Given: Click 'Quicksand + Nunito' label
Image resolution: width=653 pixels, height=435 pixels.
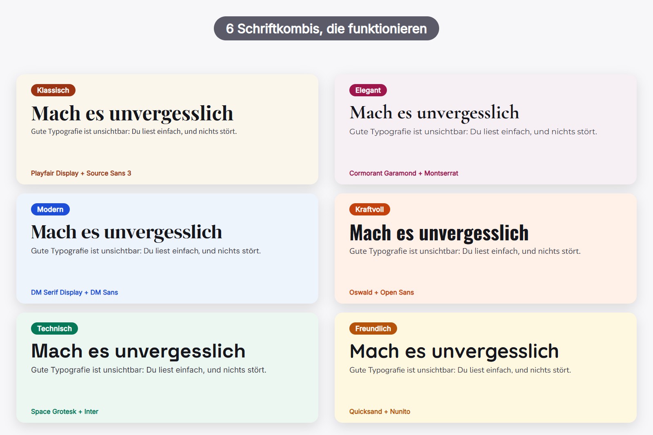Looking at the screenshot, I should [x=380, y=412].
